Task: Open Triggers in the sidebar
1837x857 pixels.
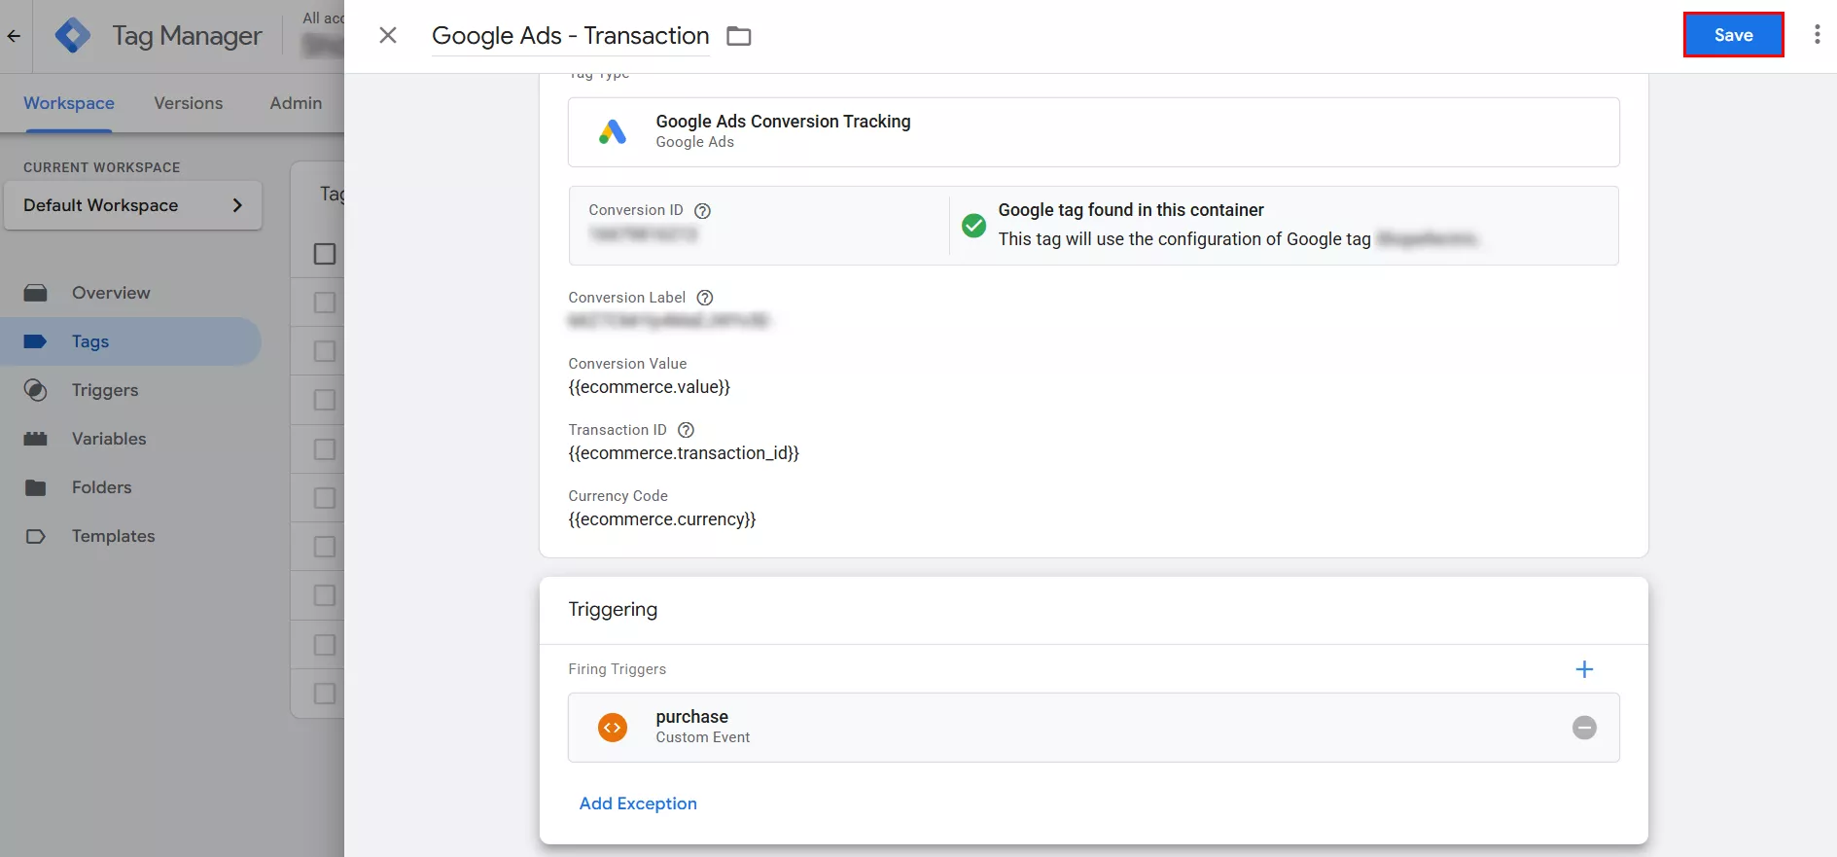Action: (104, 390)
